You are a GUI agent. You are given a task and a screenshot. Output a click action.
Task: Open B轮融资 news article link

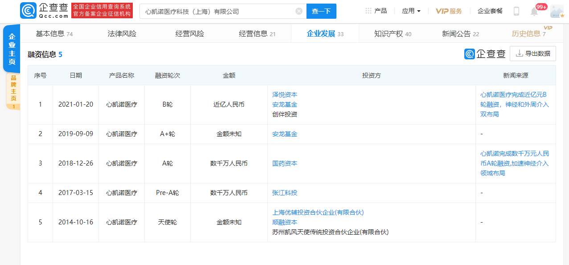[x=515, y=104]
